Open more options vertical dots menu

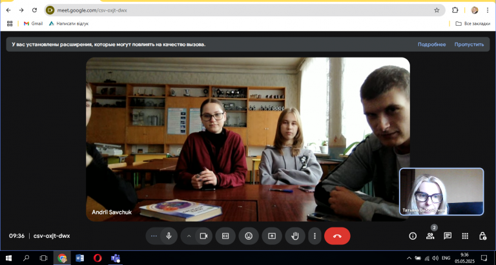[315, 236]
